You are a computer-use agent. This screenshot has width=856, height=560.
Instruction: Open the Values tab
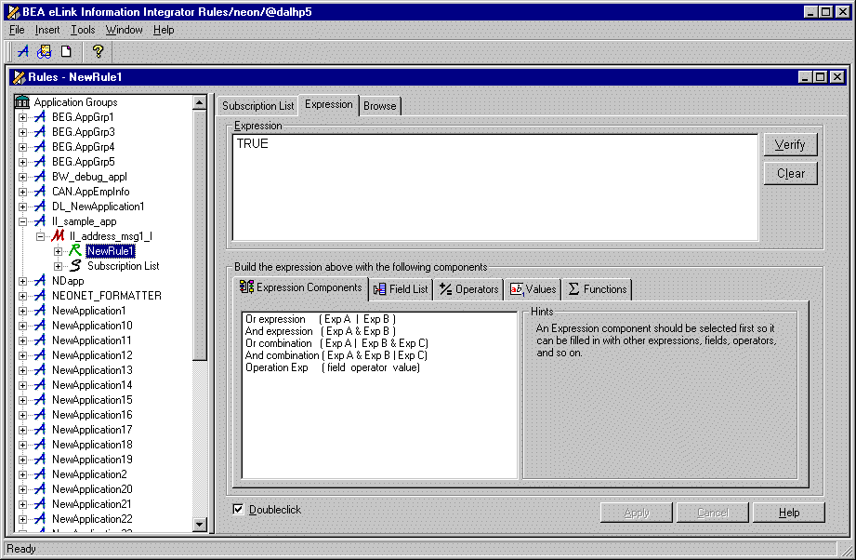(x=533, y=289)
